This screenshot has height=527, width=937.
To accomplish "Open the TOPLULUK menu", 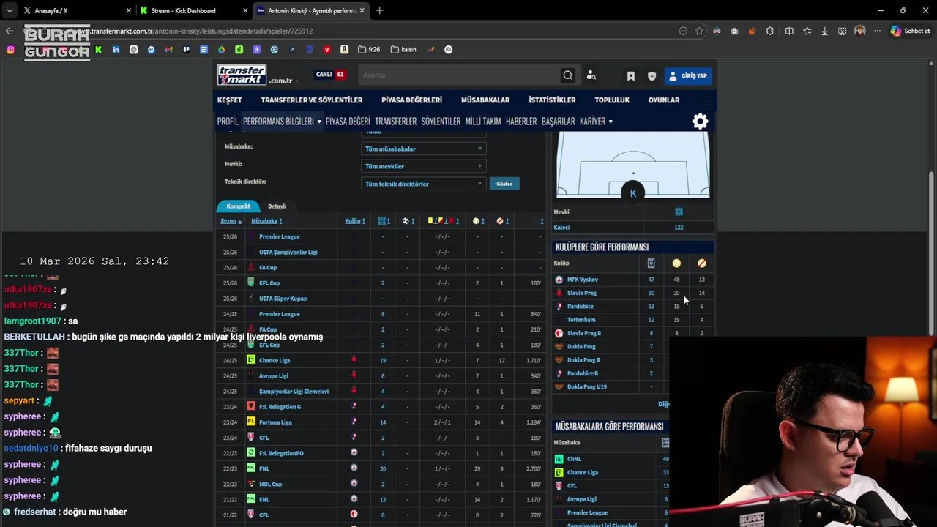I will pyautogui.click(x=612, y=100).
